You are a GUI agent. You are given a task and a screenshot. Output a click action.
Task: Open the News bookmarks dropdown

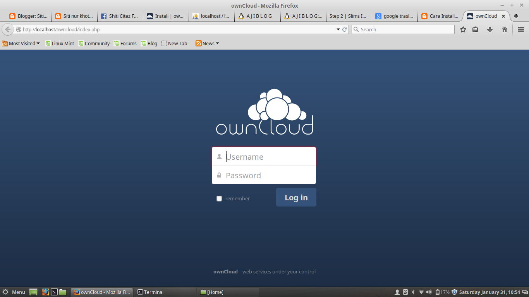tap(207, 43)
